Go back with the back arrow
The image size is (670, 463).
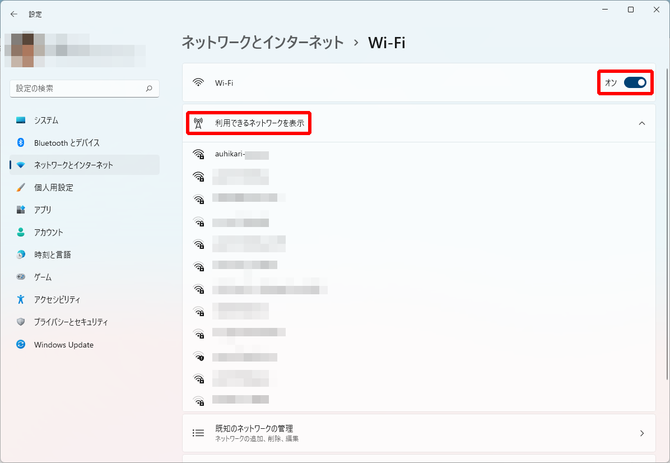[x=14, y=14]
